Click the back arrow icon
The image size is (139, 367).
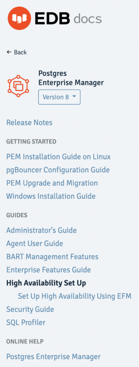click(9, 52)
